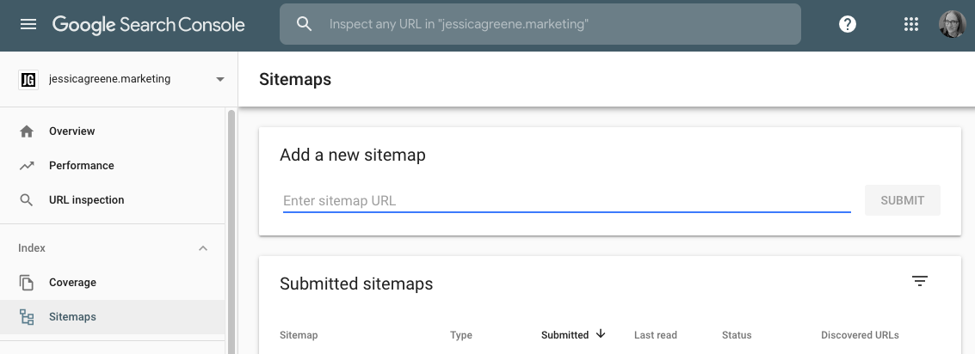Click the sidebar vertical scrollbar

231,232
